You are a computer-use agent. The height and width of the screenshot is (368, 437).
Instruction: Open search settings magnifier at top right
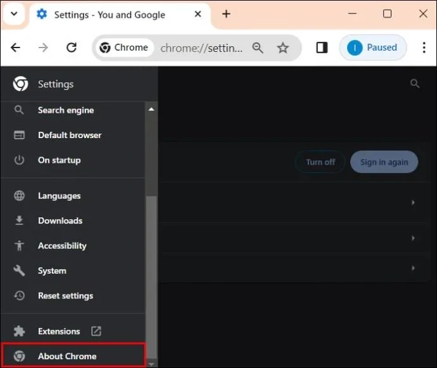coord(415,83)
